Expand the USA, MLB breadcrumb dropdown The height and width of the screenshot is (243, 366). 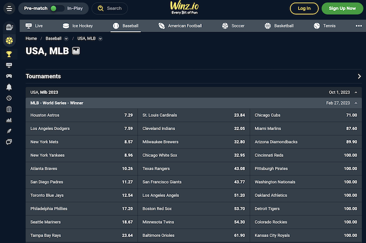(100, 39)
